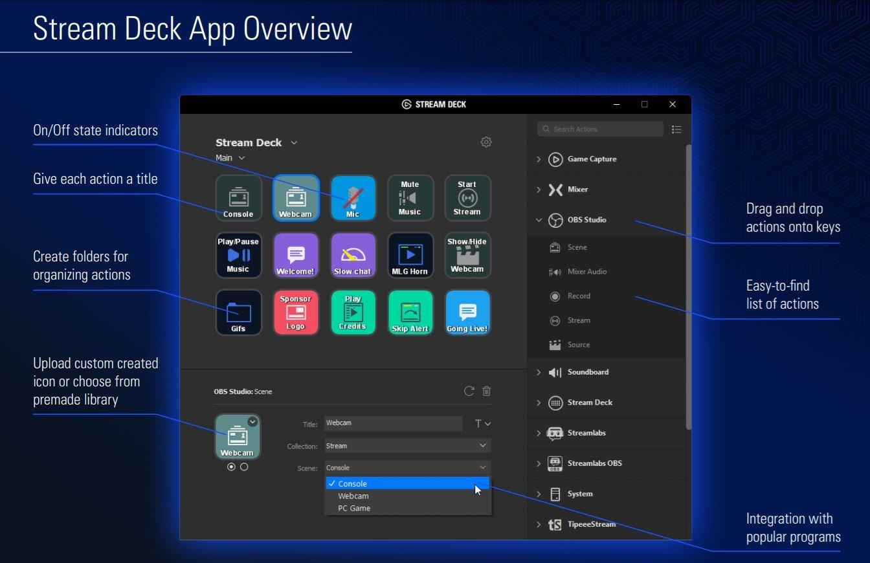Select the Console scene key
Viewport: 870px width, 563px height.
239,198
